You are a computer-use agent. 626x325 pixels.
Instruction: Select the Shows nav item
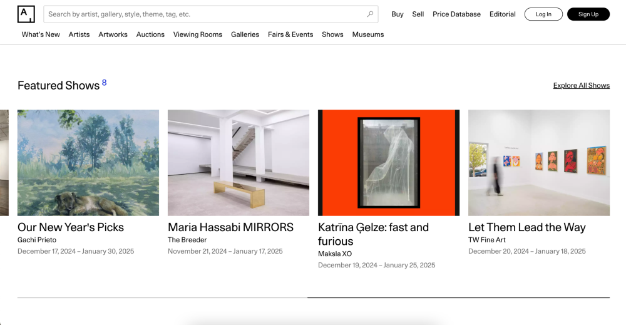click(332, 34)
